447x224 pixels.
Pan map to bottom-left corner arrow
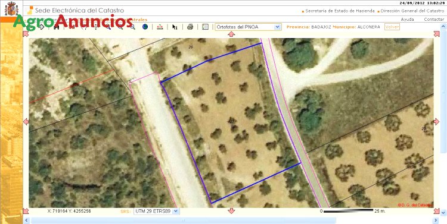pos(26,211)
